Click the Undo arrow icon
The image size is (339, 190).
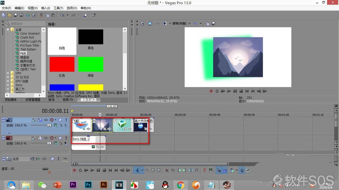[x=62, y=15]
